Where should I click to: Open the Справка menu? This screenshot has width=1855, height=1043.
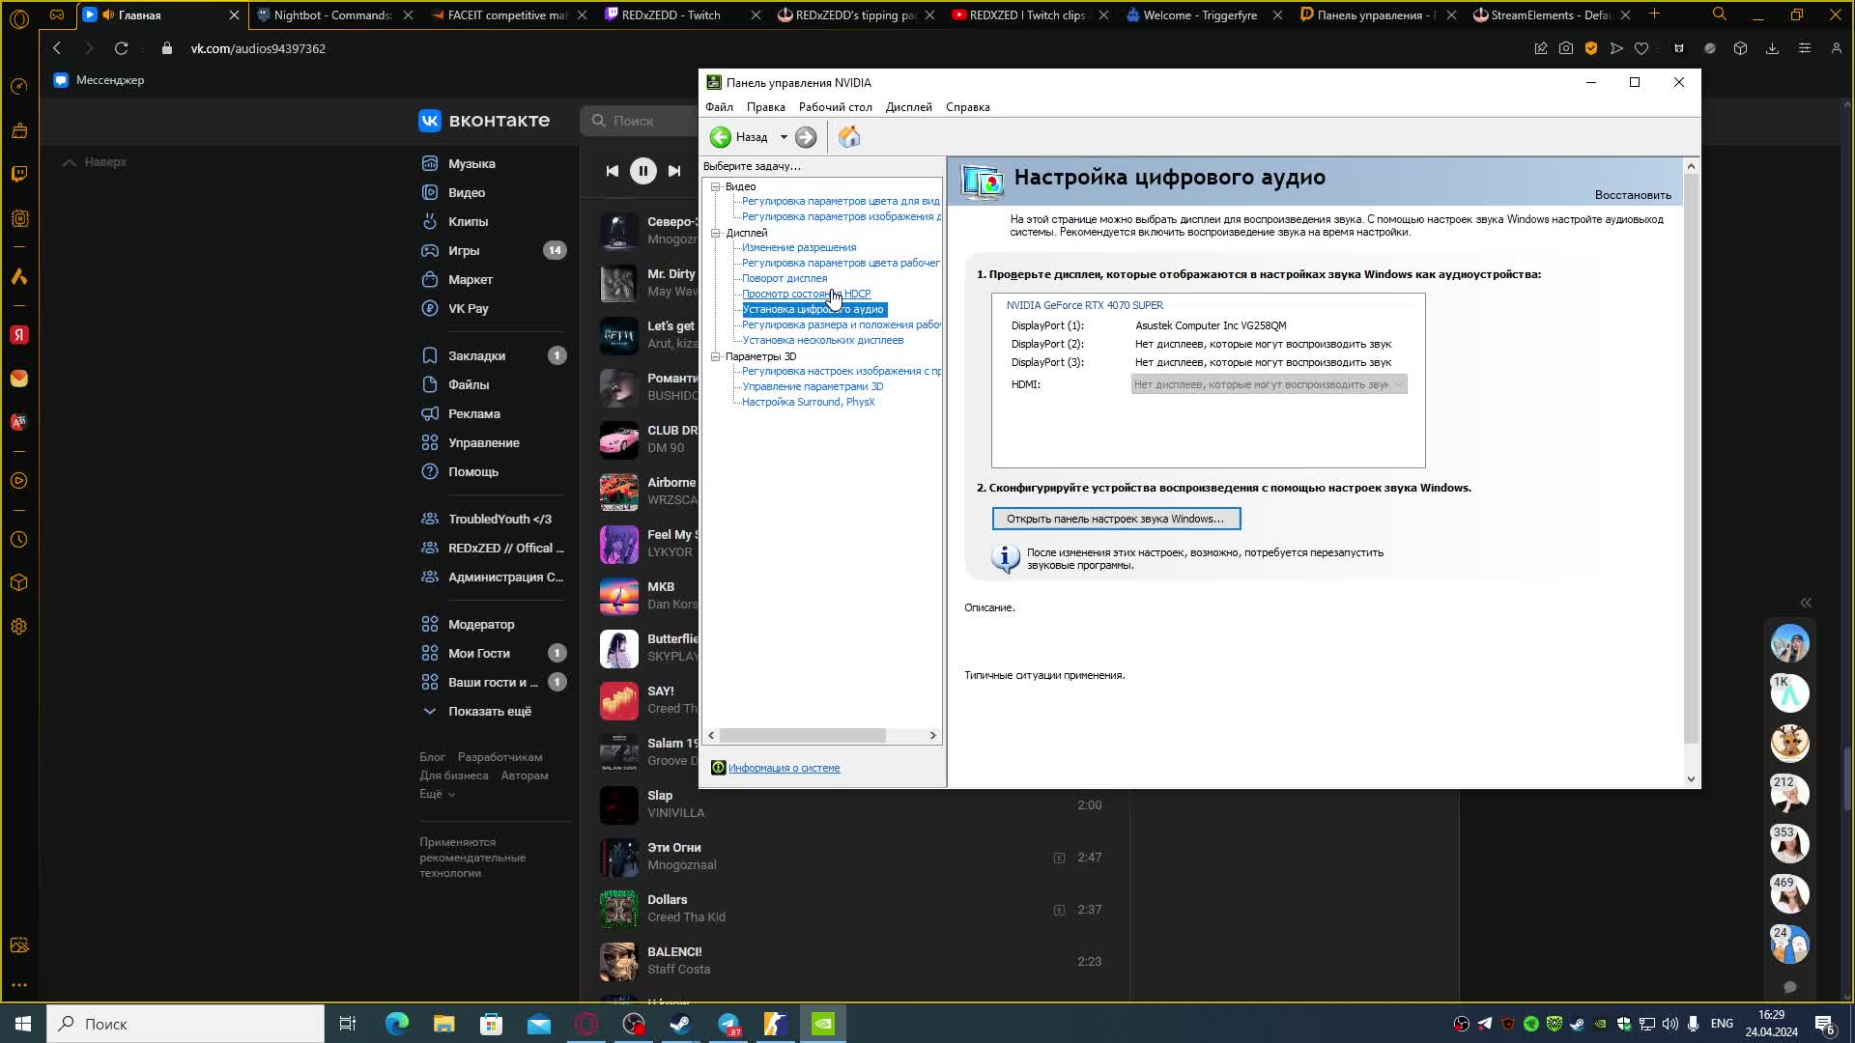(x=967, y=107)
